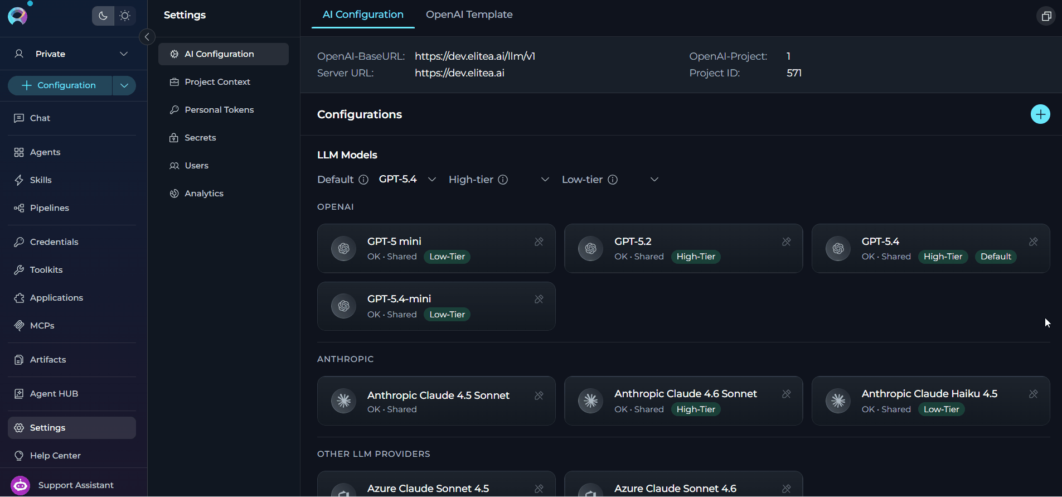Click the pin icon on GPT-5.4-mini card
Viewport: 1062px width, 497px height.
click(539, 299)
